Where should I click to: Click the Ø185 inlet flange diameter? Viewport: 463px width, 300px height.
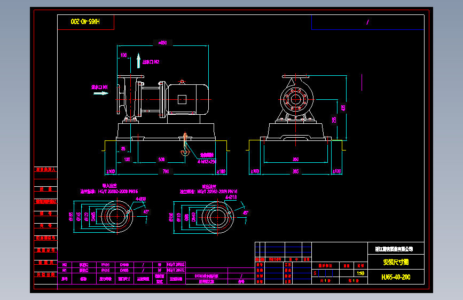(x=71, y=216)
